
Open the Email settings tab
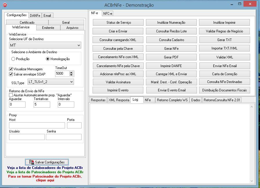[47, 16]
